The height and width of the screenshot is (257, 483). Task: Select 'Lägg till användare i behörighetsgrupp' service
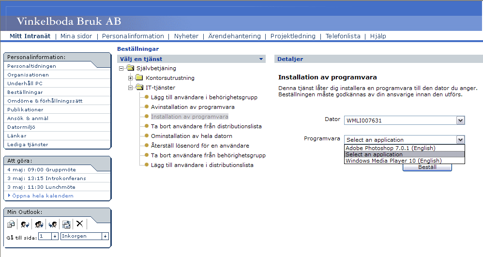click(204, 97)
